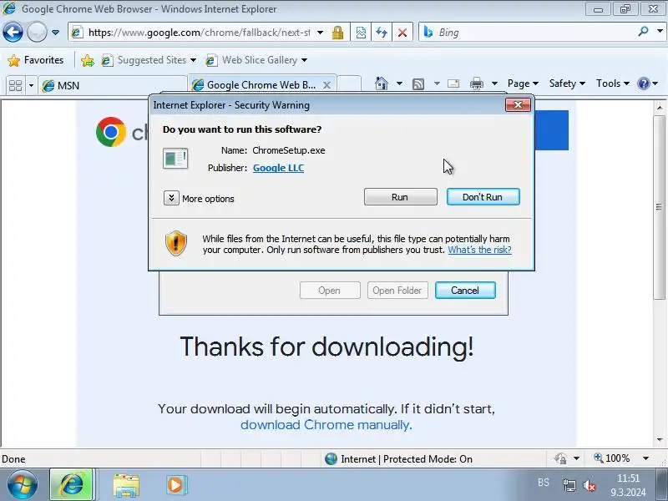Viewport: 668px width, 501px height.
Task: Click the Back navigation arrow
Action: click(x=13, y=32)
